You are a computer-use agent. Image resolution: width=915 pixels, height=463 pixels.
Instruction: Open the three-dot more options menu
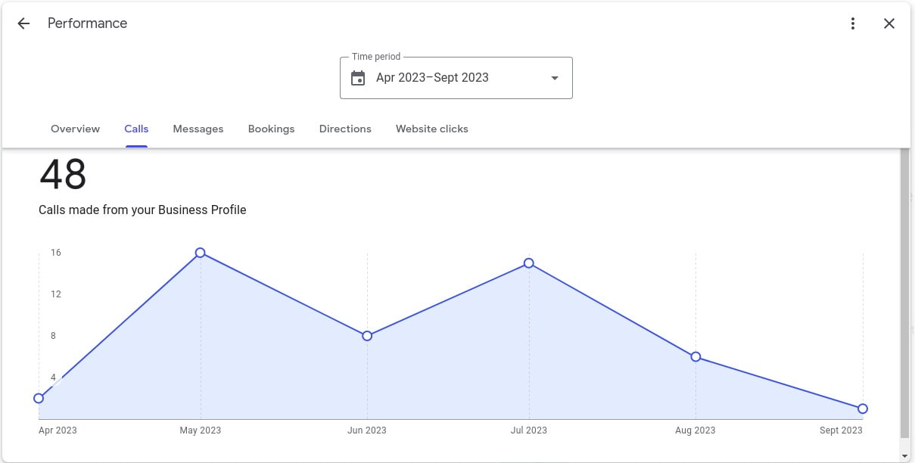pyautogui.click(x=853, y=23)
